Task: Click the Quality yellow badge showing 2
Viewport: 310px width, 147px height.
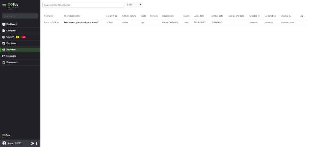Action: click(x=18, y=37)
